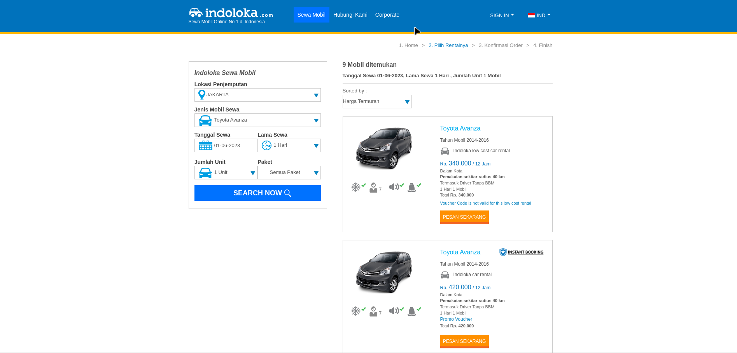The image size is (737, 353).
Task: Click the car icon in Jumlah Unit
Action: (205, 173)
